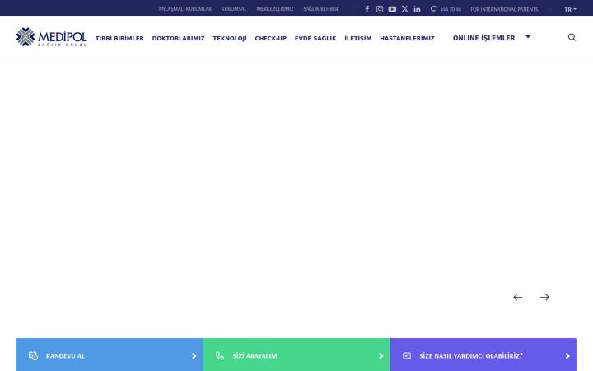This screenshot has height=371, width=593.
Task: Click the 444 70 44 phone number
Action: pyautogui.click(x=451, y=9)
